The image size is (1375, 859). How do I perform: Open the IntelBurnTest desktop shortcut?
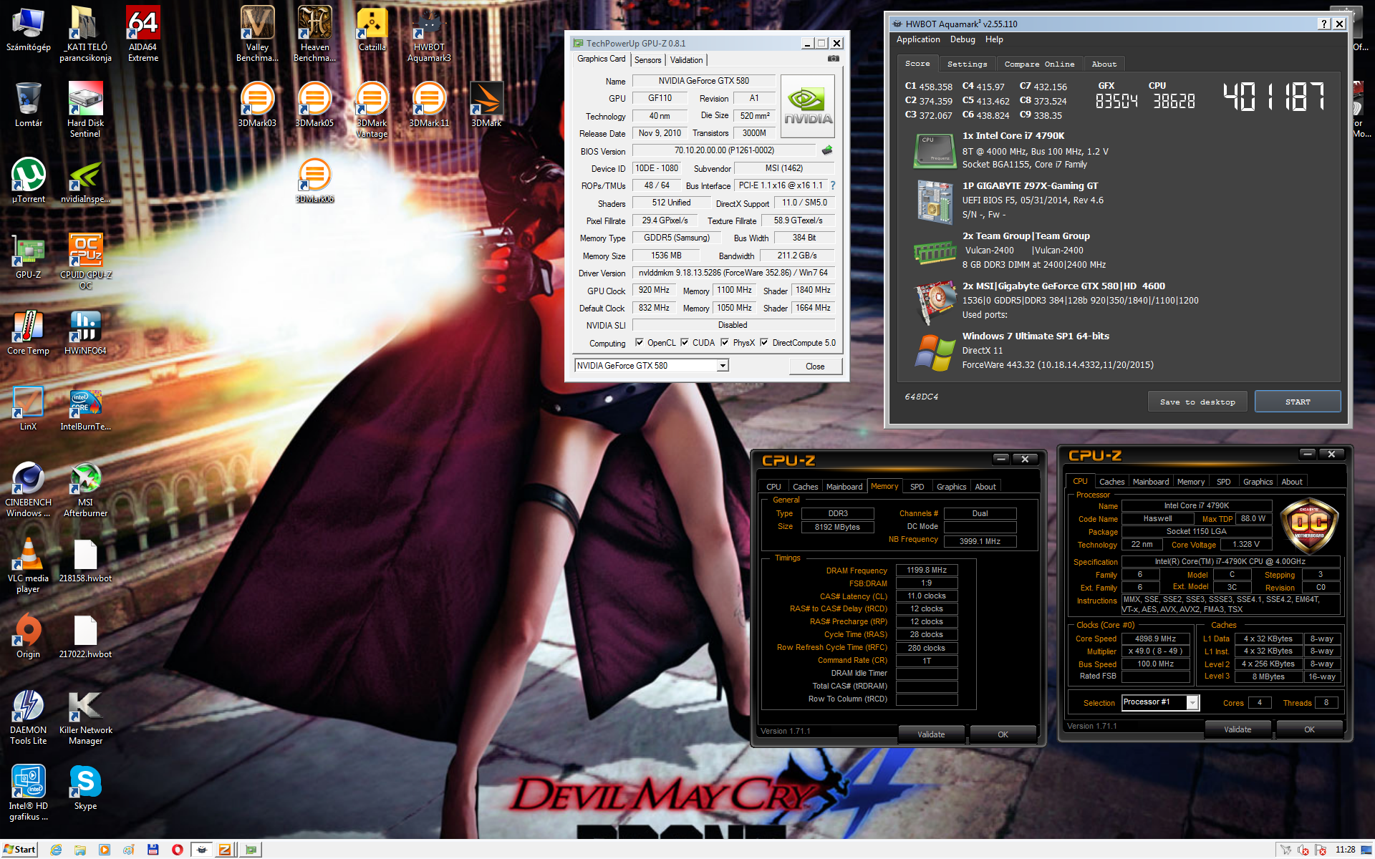coord(85,408)
